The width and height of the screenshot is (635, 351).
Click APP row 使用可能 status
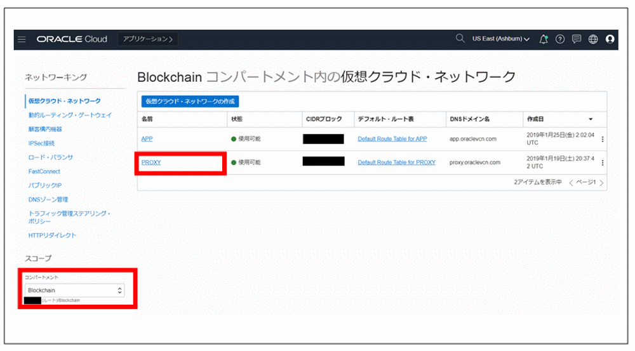coord(246,139)
